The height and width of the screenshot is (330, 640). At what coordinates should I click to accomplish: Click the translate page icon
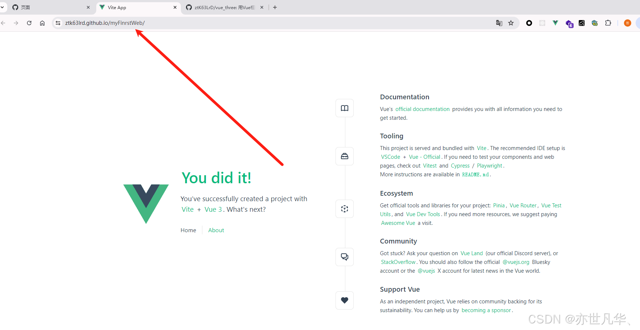(499, 23)
